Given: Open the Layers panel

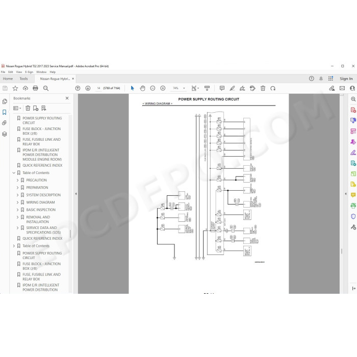Looking at the screenshot, I should [5, 134].
